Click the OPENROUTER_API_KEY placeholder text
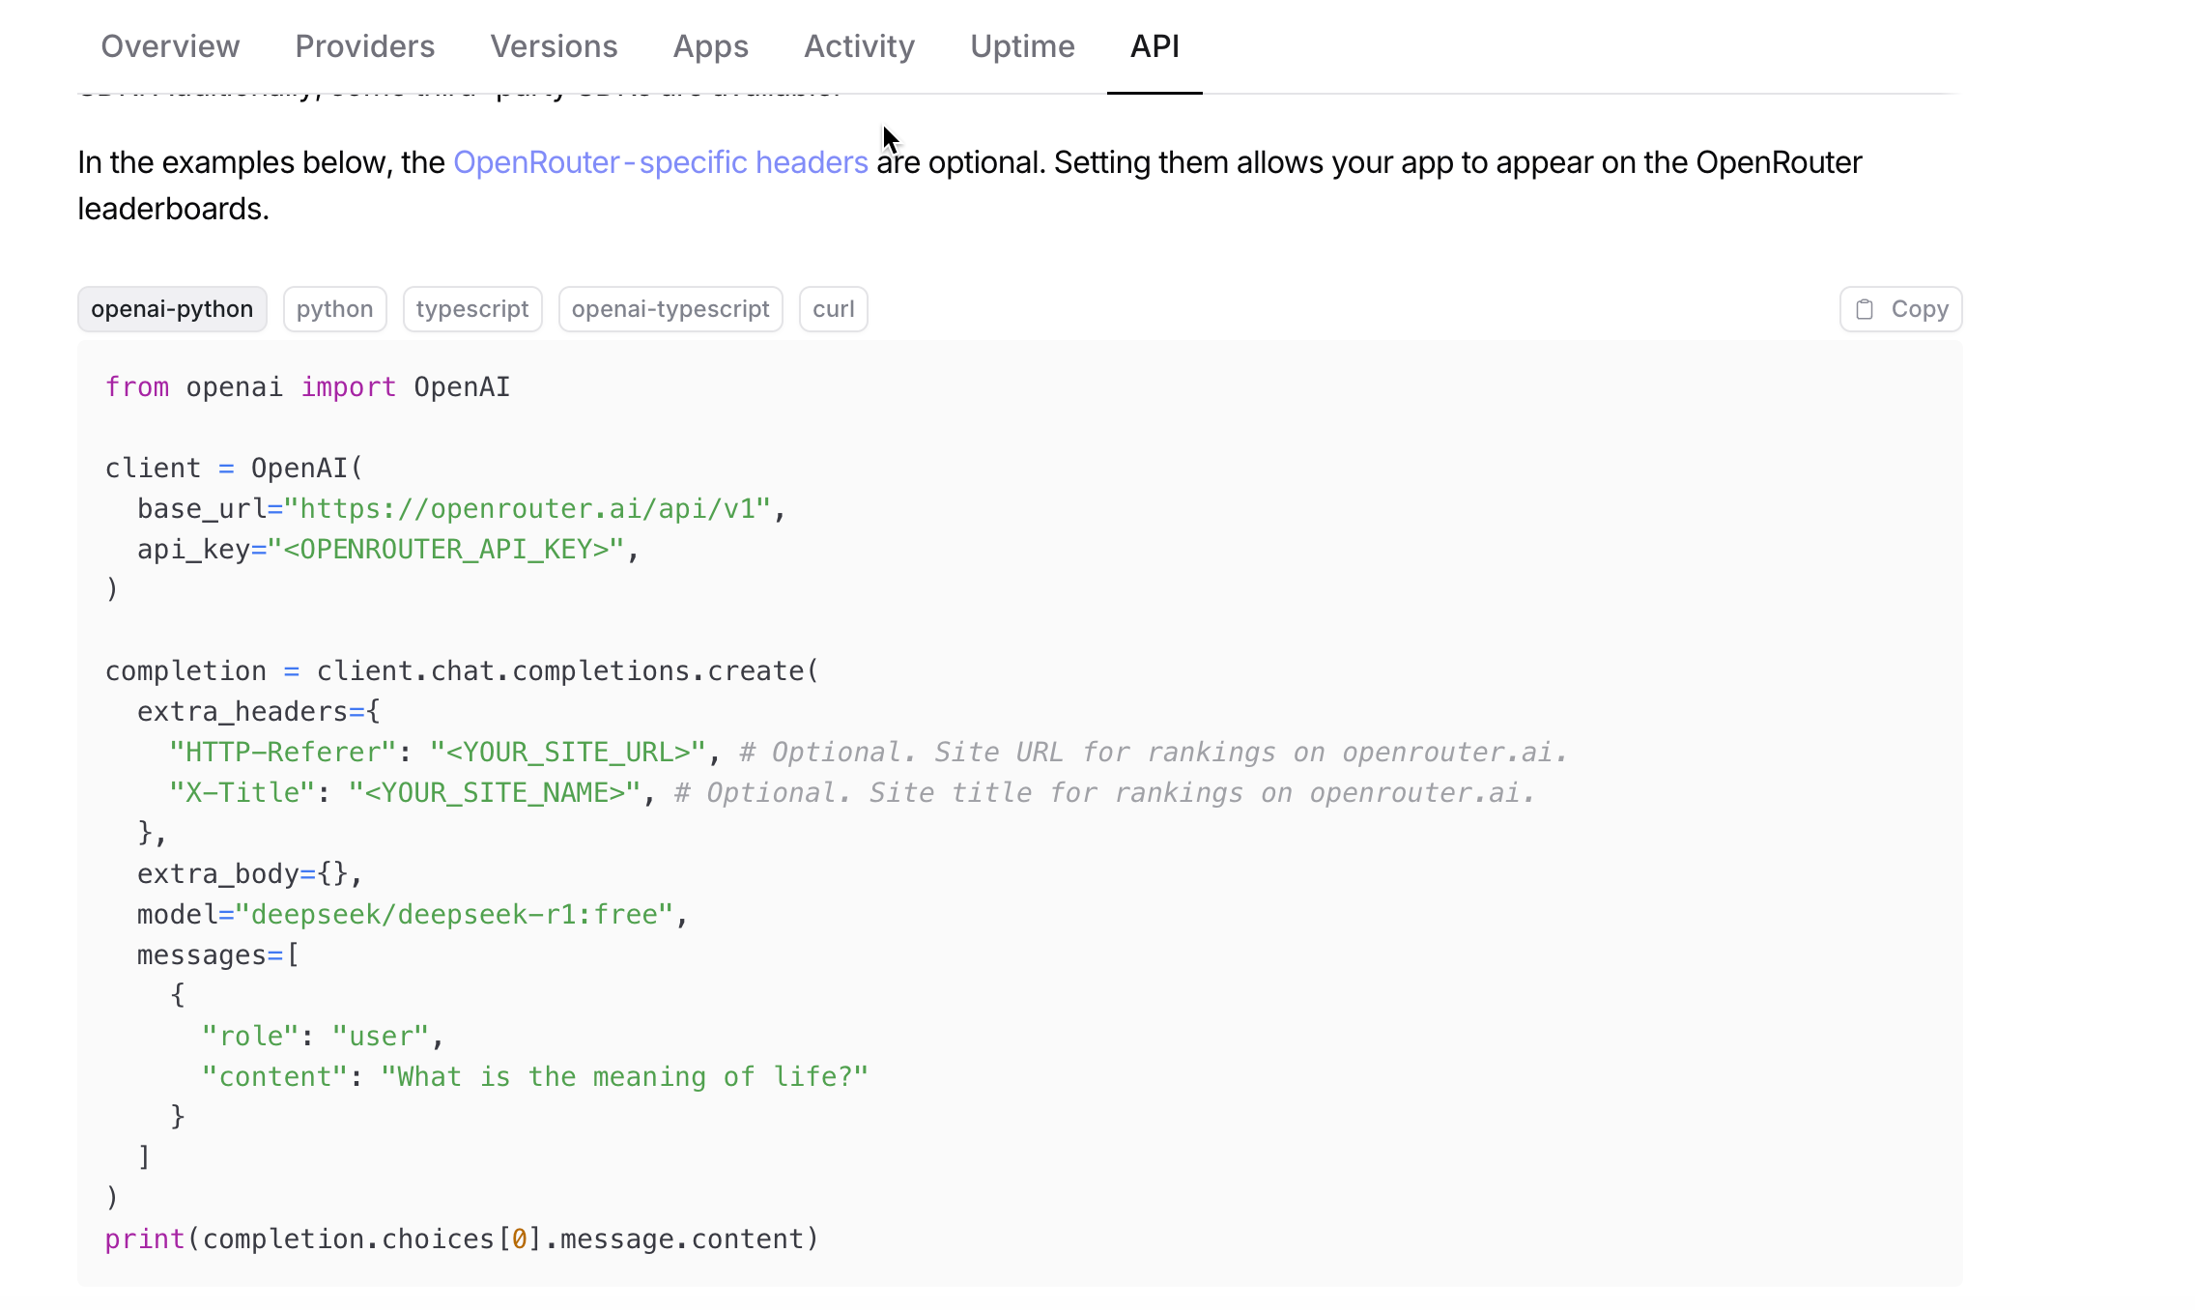 (446, 550)
